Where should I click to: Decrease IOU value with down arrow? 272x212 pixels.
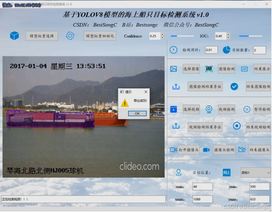tap(228, 38)
